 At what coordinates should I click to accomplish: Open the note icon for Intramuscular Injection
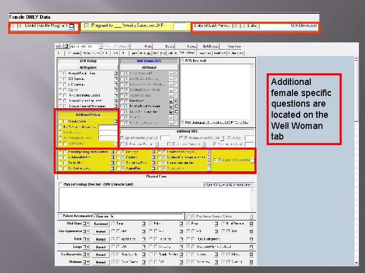(209, 163)
